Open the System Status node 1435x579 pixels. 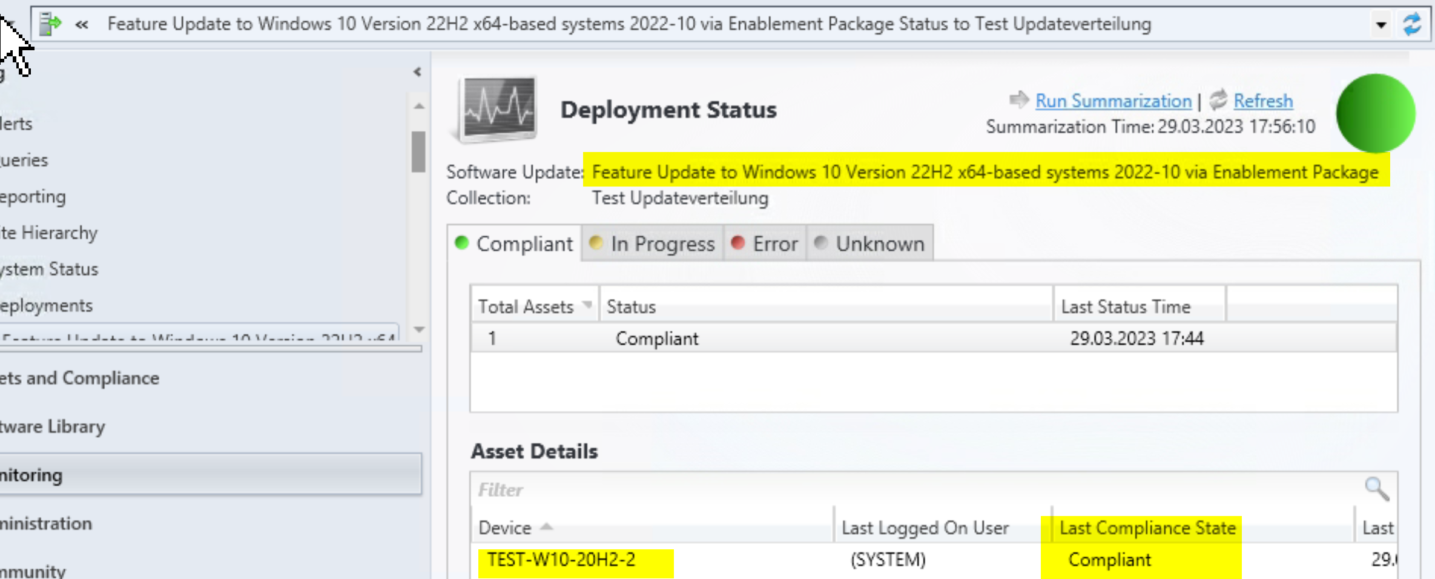(x=49, y=269)
